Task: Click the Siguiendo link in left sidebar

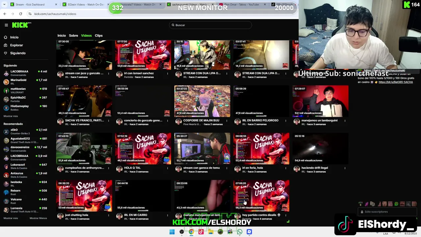Action: pos(18,53)
